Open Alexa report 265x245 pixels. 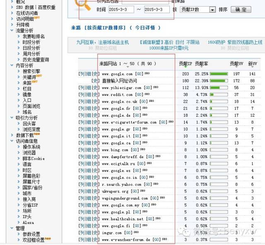coord(28,223)
